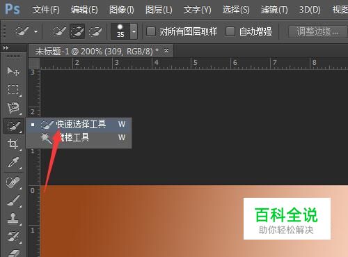348x257 pixels.
Task: Close the 未标题-1 document tab
Action: tap(166, 50)
